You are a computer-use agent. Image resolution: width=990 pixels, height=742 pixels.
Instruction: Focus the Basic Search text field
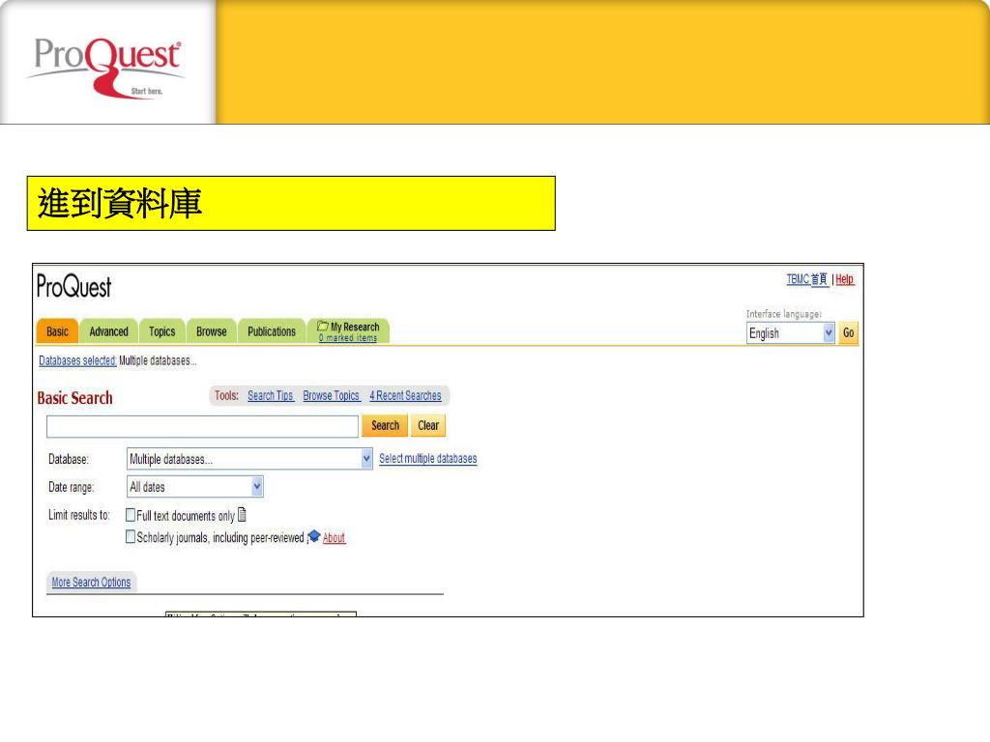click(x=202, y=426)
